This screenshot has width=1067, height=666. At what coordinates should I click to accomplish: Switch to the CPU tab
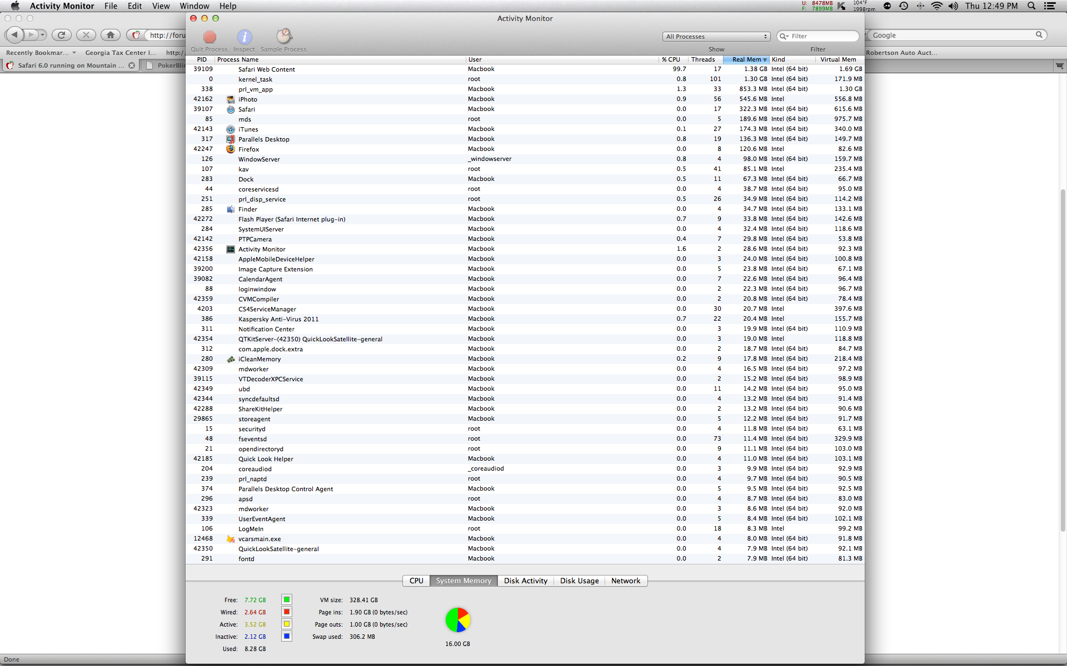pyautogui.click(x=416, y=581)
